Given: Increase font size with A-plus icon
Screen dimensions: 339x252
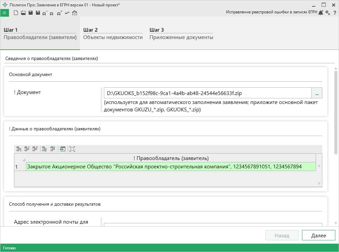Looking at the screenshot, I should pos(59,13).
